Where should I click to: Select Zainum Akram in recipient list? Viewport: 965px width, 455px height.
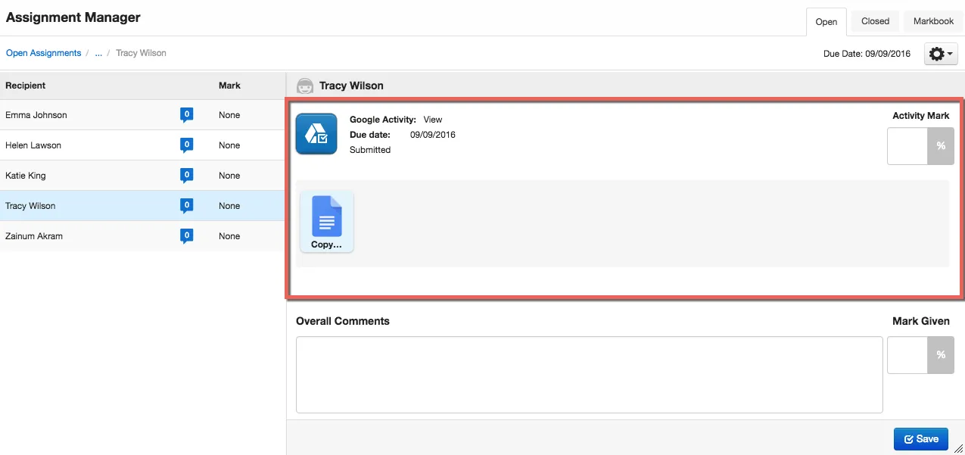point(142,236)
